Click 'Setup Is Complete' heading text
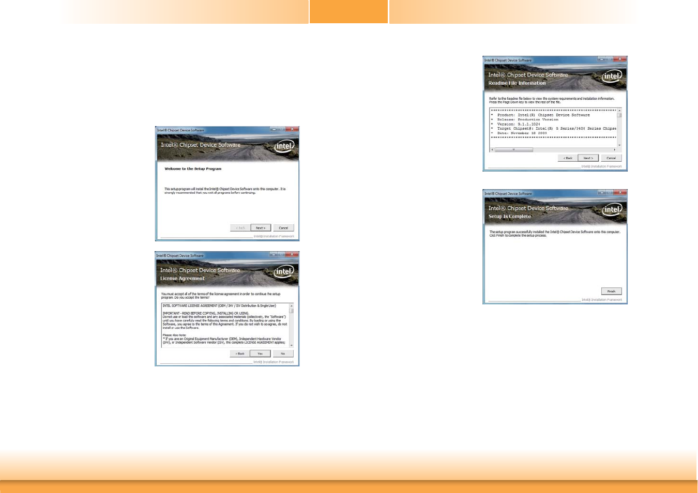The height and width of the screenshot is (493, 698). (x=510, y=217)
